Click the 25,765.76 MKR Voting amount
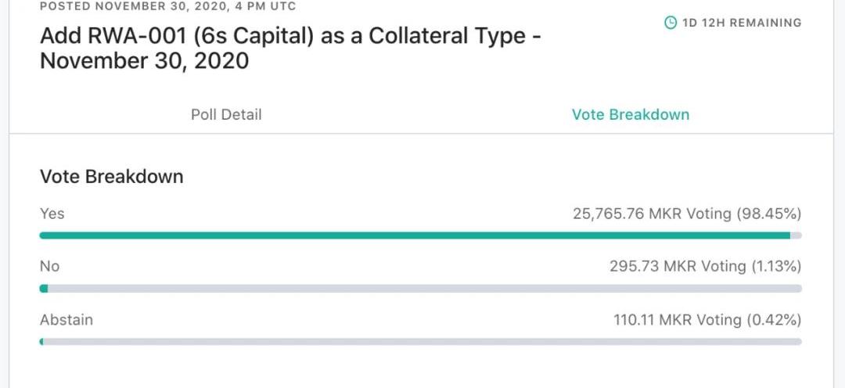 click(x=651, y=214)
